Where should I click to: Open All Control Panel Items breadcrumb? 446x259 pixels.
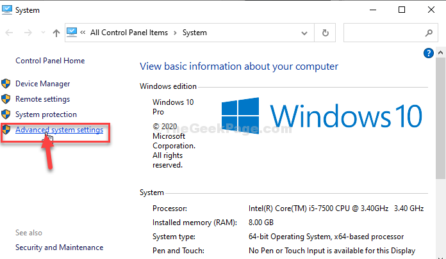[x=129, y=33]
